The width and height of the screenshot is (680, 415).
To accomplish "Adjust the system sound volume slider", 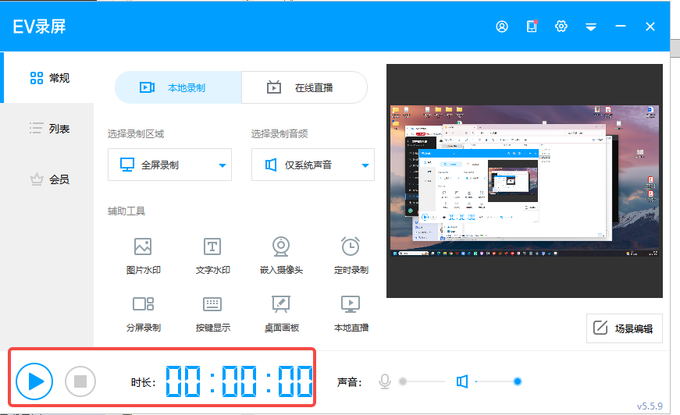I will point(498,381).
